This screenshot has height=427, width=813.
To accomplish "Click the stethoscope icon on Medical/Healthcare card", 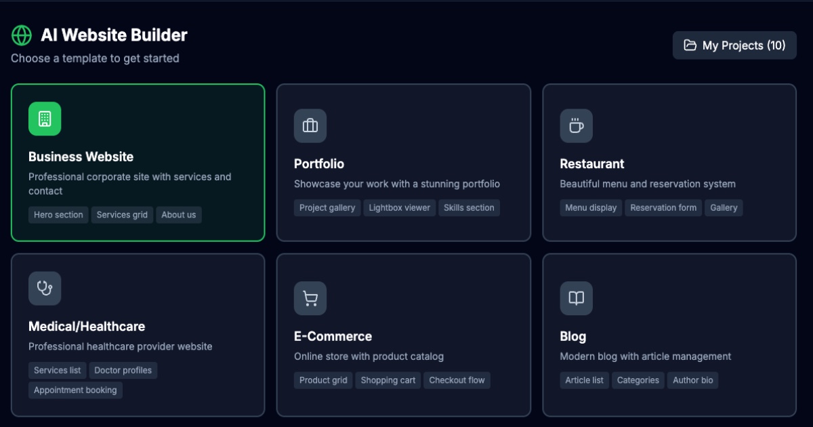I will 45,288.
